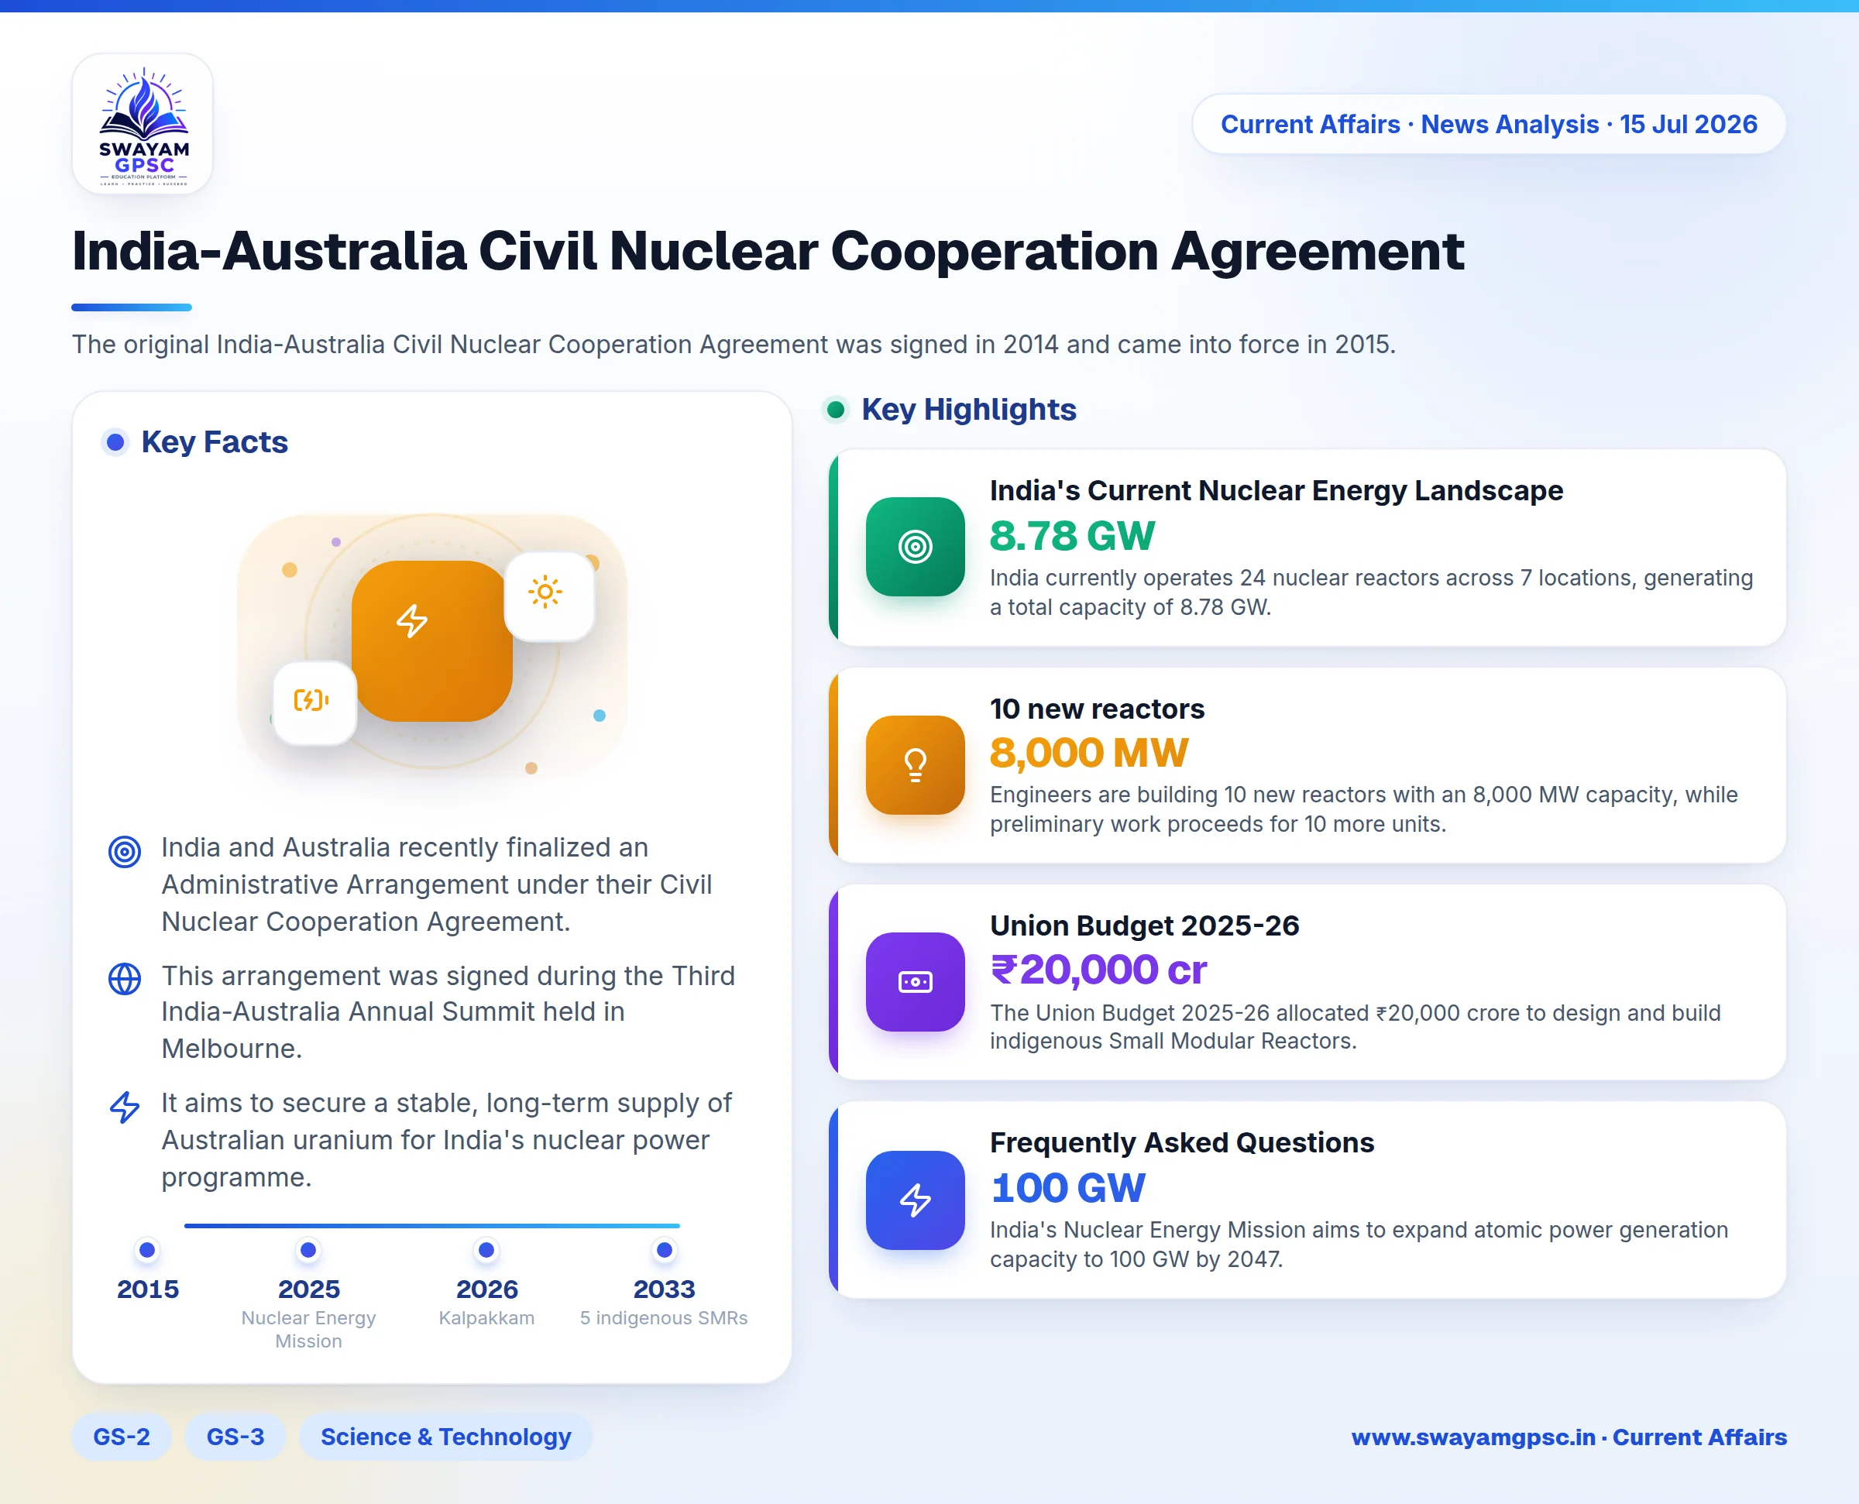This screenshot has width=1859, height=1504.
Task: Click target icon beside Administrative Arrangement fact
Action: point(125,852)
